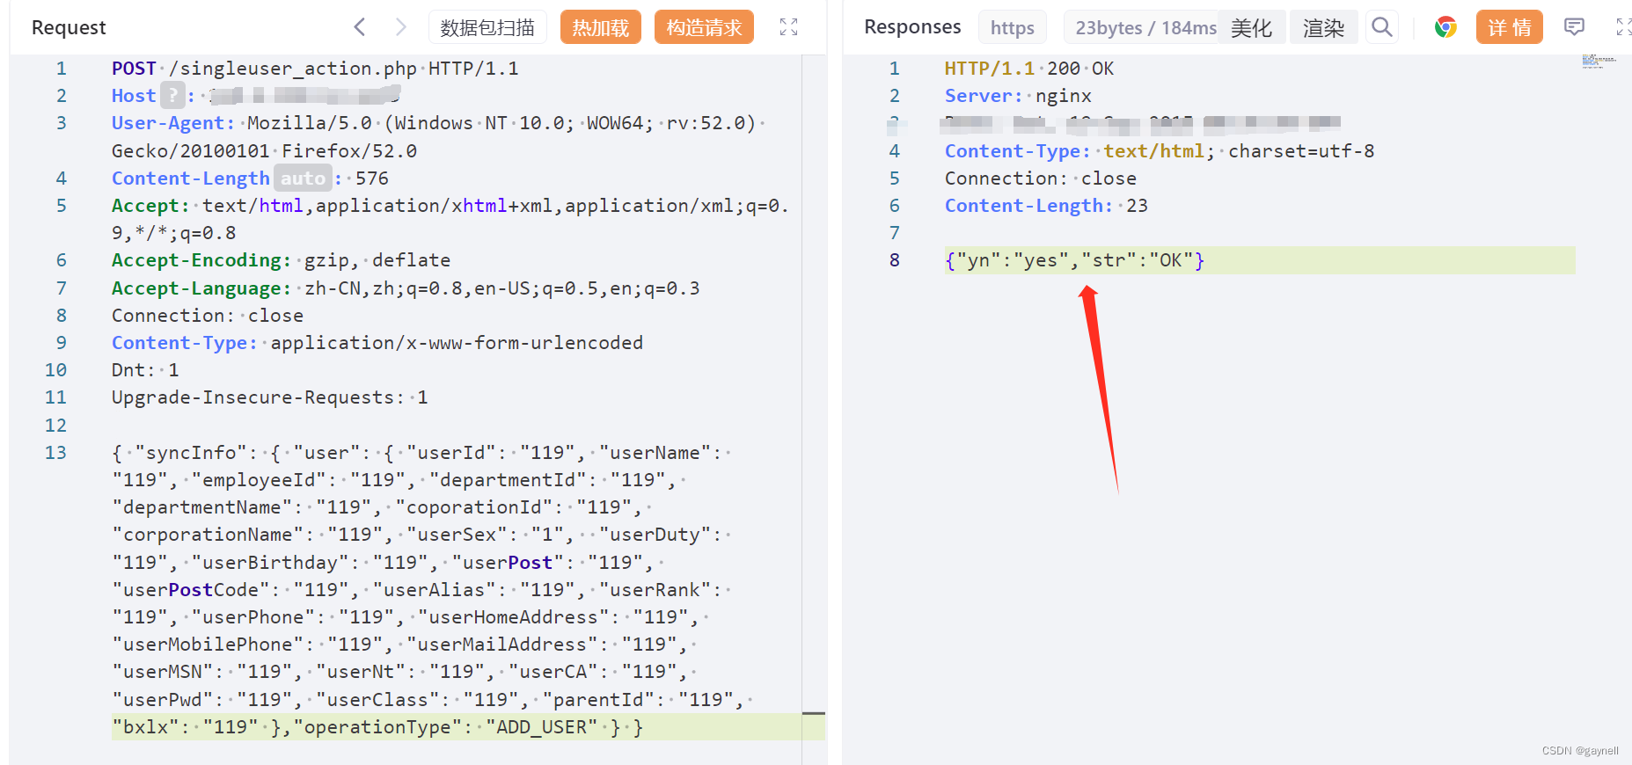Click the 渲染 button
This screenshot has width=1632, height=765.
coord(1324,28)
